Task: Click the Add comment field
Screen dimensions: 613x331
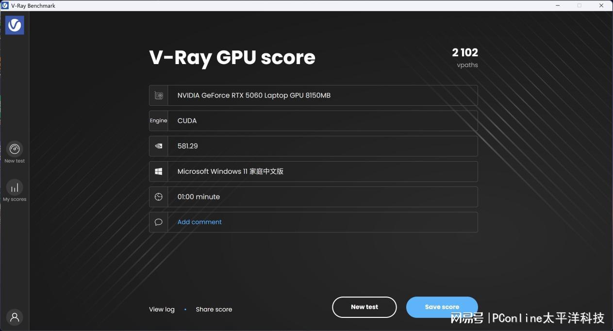Action: click(x=199, y=222)
